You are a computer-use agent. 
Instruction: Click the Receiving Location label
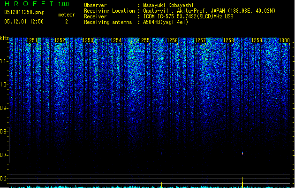(109, 11)
